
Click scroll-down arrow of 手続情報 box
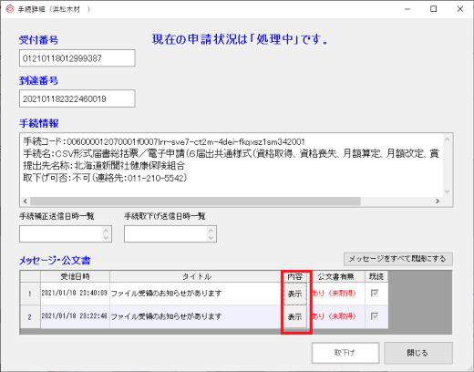pyautogui.click(x=447, y=191)
